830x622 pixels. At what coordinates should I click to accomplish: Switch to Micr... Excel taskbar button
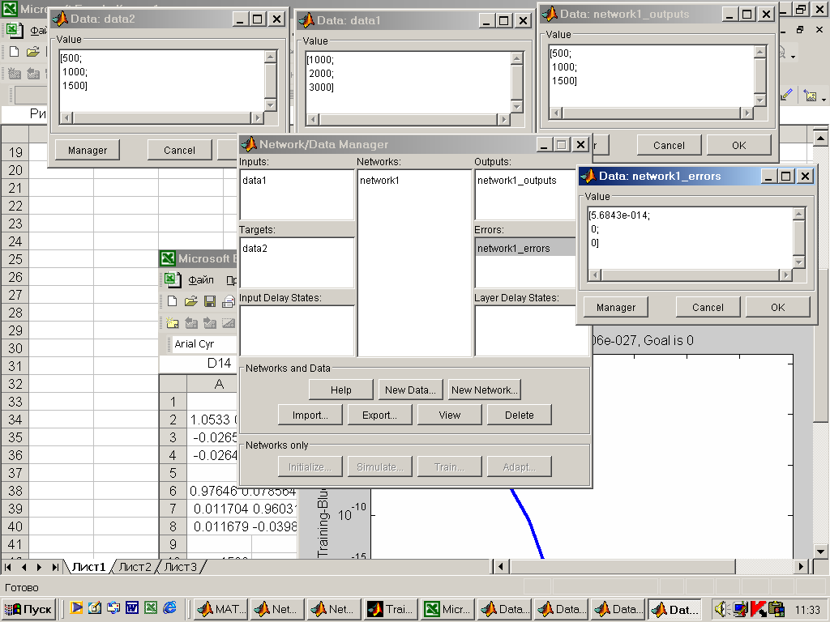[x=447, y=609]
